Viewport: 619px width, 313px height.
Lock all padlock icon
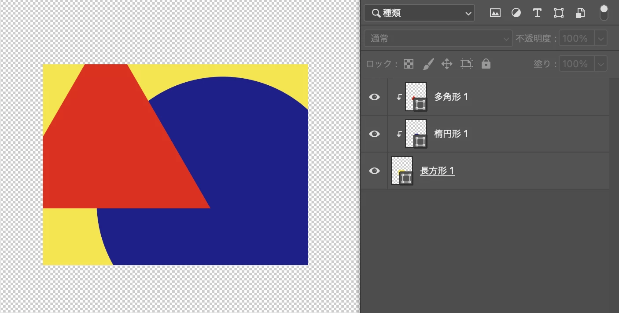tap(486, 64)
